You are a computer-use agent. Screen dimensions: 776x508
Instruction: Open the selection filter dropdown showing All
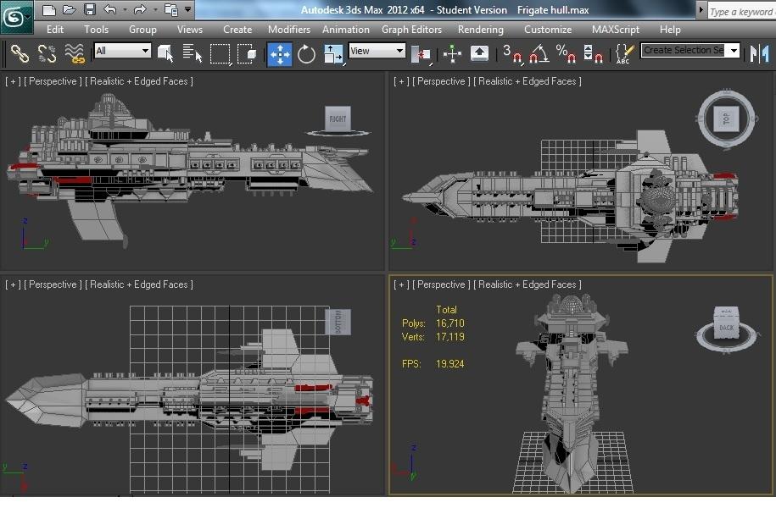[122, 51]
